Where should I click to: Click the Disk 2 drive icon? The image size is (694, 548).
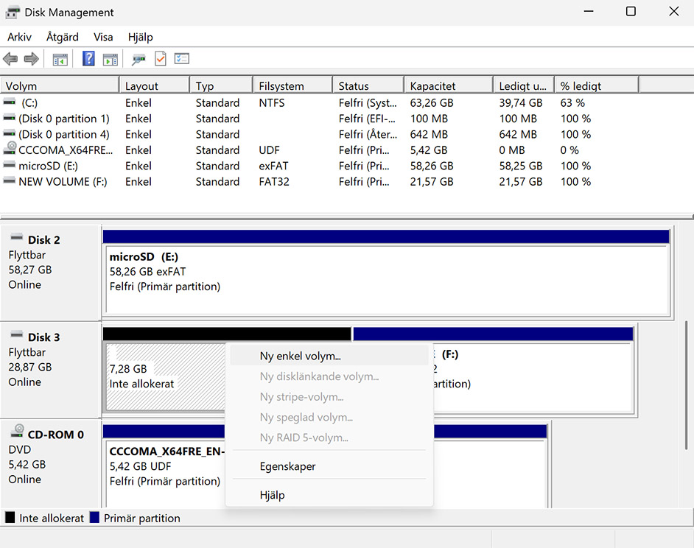tap(17, 237)
